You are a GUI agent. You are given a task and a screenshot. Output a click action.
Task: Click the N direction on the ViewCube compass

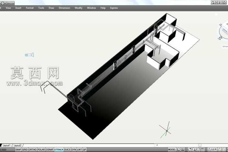[221, 25]
